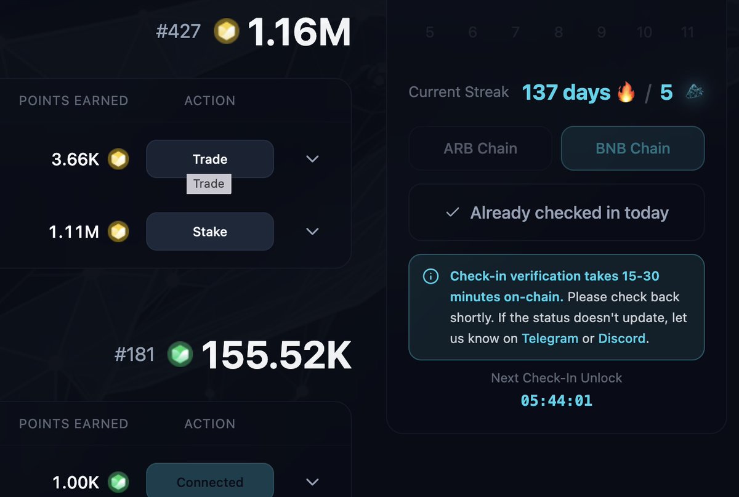The image size is (739, 497).
Task: Click the info icon in the verification notice
Action: 431,277
